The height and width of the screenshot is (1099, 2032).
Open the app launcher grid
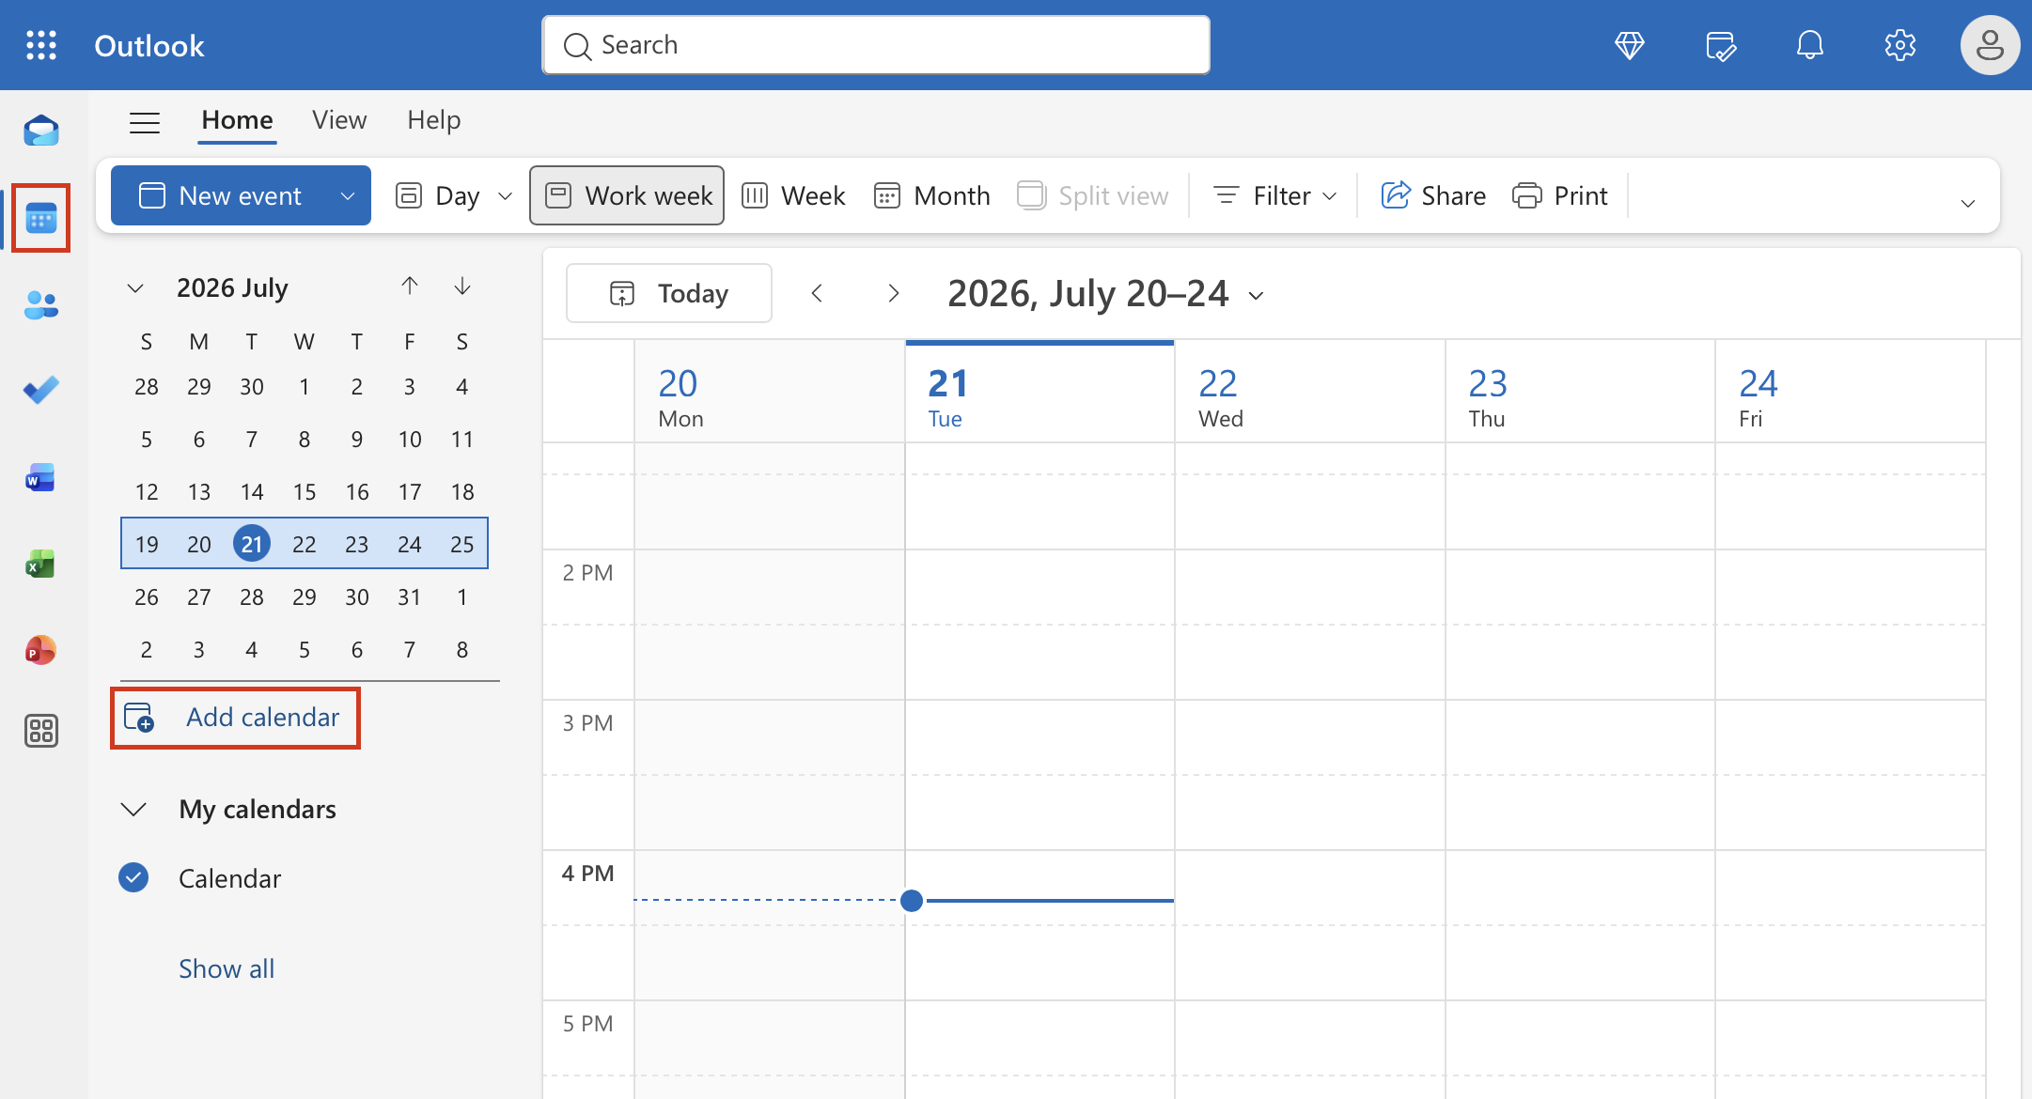click(x=41, y=45)
